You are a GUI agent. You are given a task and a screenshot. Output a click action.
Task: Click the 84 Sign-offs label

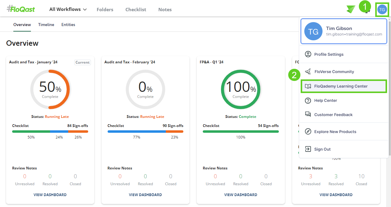(x=78, y=125)
